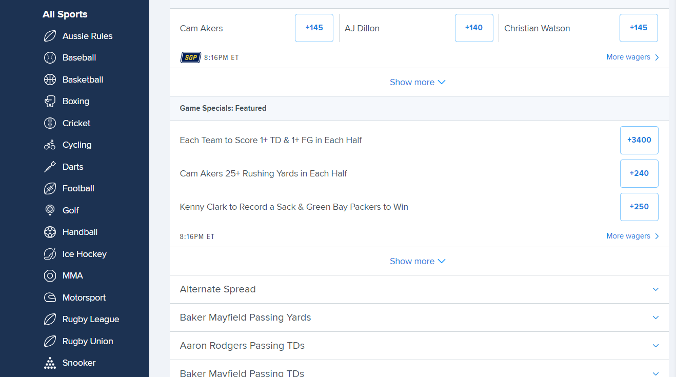
Task: Click the Boxing glove icon
Action: click(x=50, y=101)
